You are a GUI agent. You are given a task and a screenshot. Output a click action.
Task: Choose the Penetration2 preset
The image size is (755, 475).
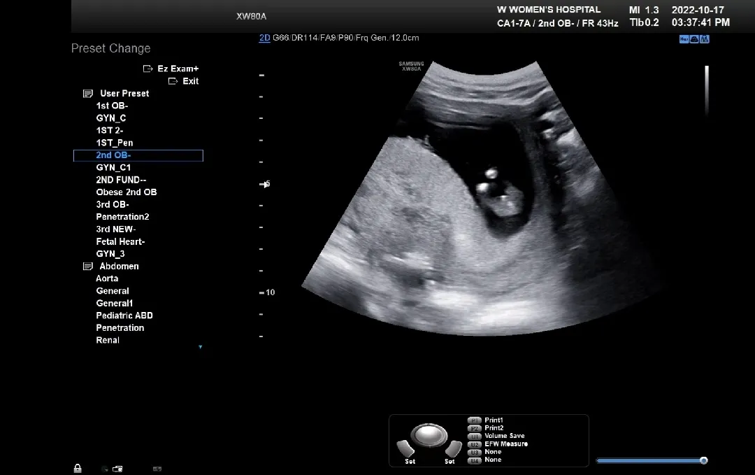coord(123,218)
